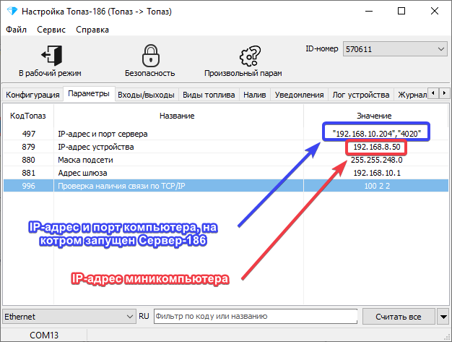Click the Произвольный парам gear icon
Image resolution: width=452 pixels, height=342 pixels.
[250, 56]
